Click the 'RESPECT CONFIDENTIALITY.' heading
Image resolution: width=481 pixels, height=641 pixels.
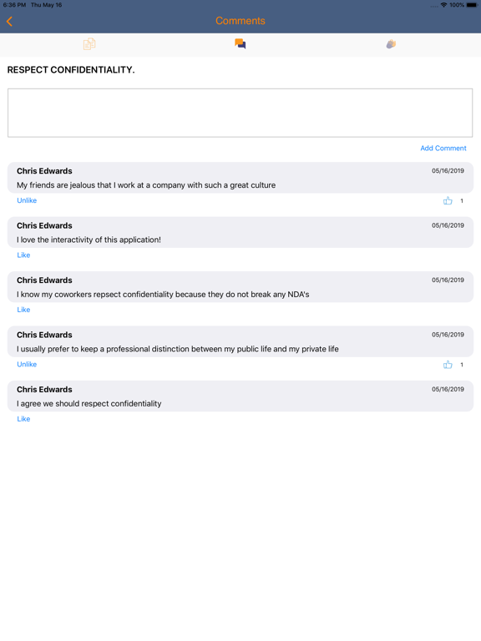71,70
